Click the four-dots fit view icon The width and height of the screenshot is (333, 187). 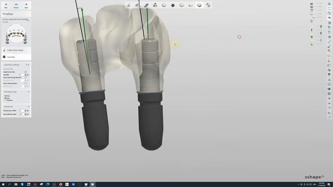tap(329, 8)
